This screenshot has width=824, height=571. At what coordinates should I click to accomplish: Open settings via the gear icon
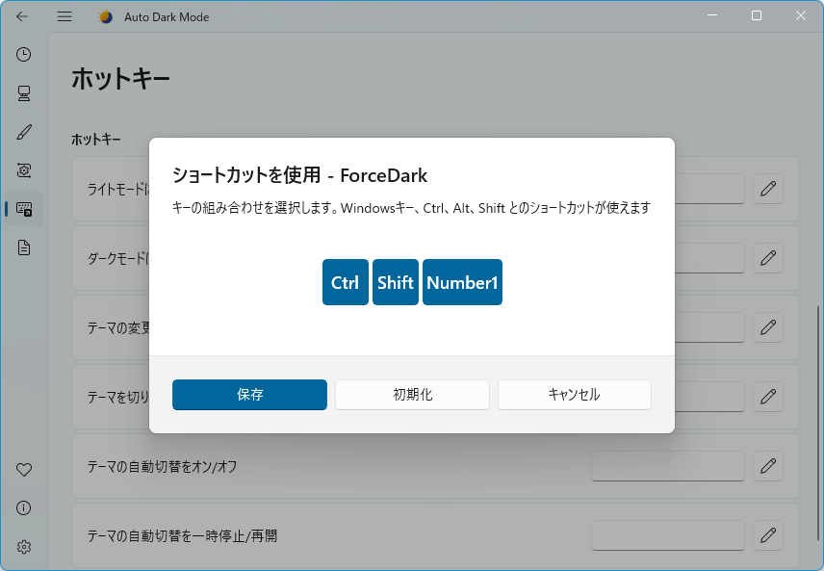click(24, 547)
